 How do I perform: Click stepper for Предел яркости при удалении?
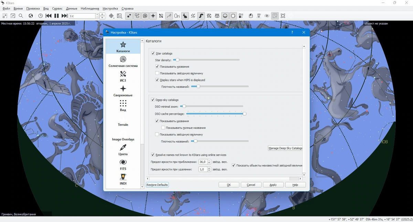[x=209, y=169]
